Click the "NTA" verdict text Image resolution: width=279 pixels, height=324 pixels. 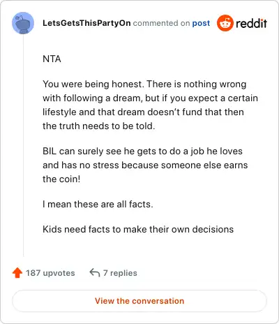point(52,59)
